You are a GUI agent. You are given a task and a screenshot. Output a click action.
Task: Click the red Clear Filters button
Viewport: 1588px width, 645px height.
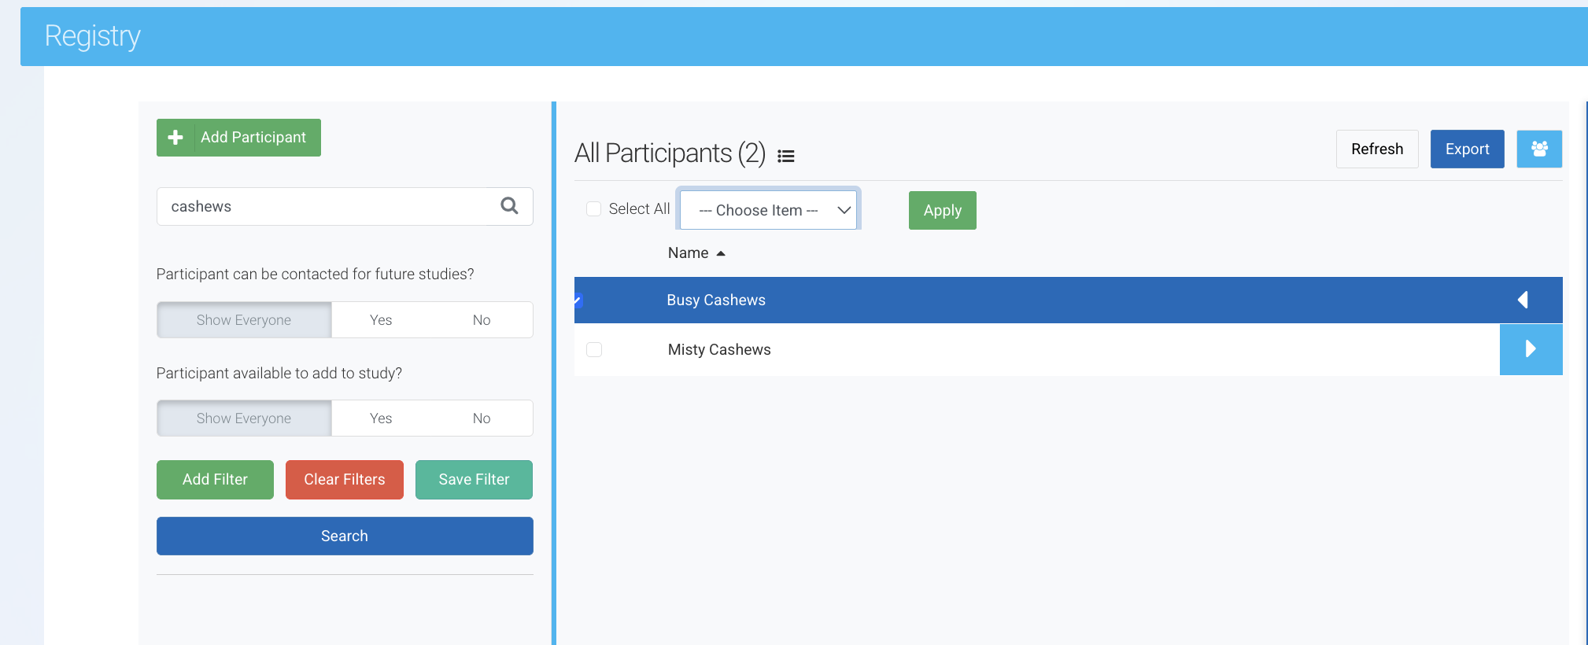(344, 480)
